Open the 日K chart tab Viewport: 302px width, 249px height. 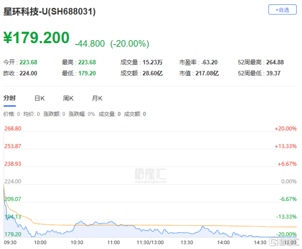(x=39, y=98)
